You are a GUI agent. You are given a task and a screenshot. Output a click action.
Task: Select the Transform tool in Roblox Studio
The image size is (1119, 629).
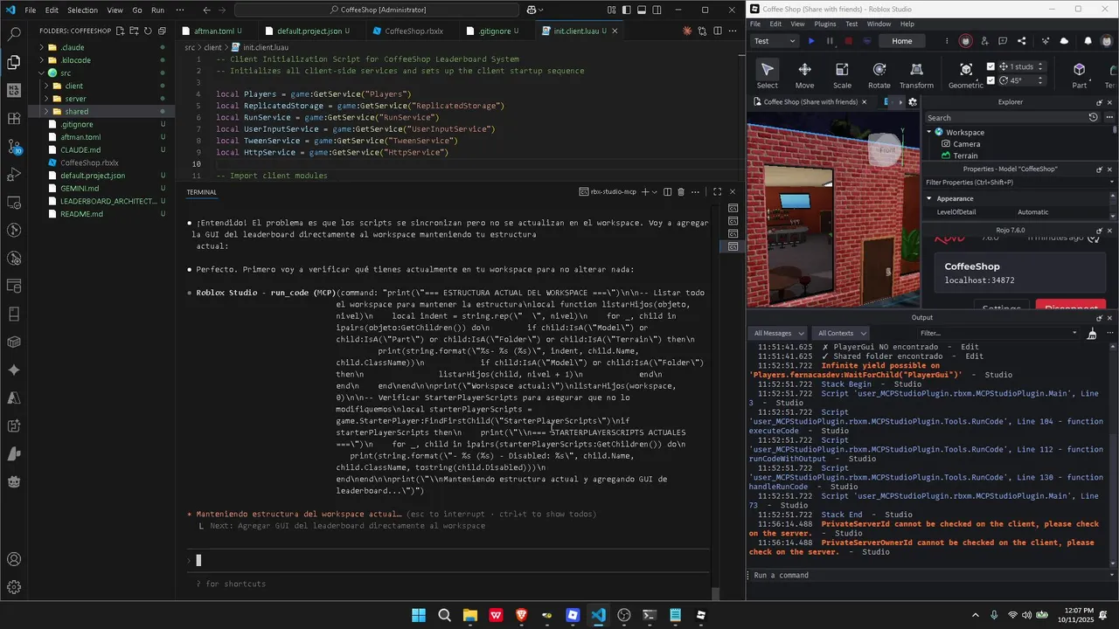[x=916, y=76]
